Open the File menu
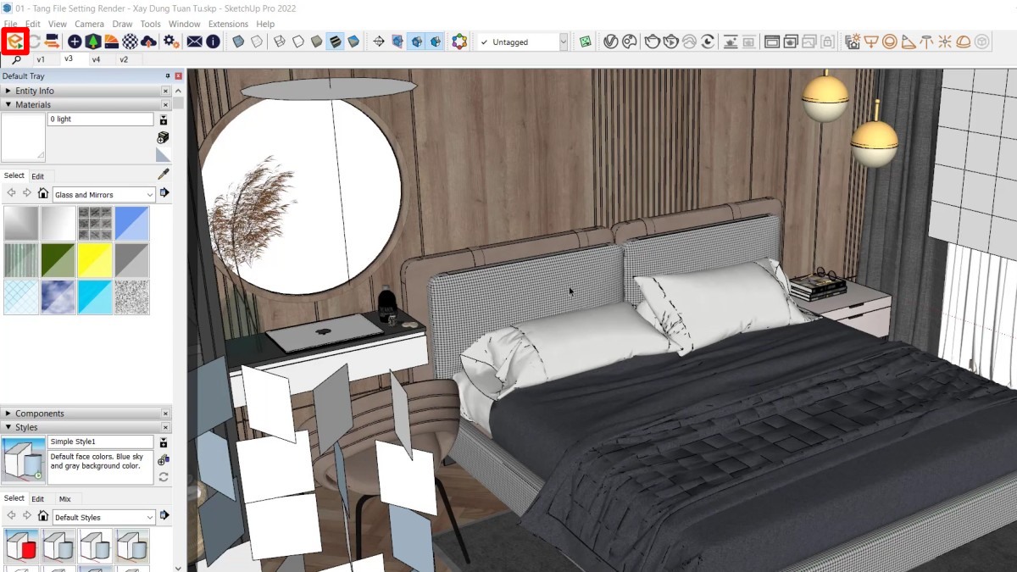Image resolution: width=1017 pixels, height=572 pixels. coord(10,24)
